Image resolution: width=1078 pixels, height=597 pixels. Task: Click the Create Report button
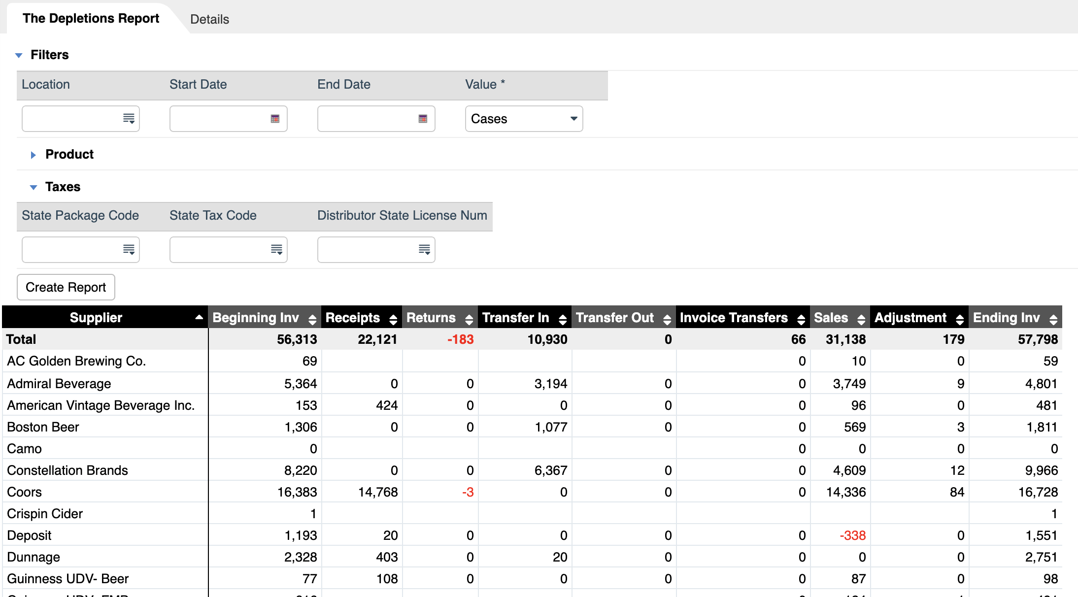tap(66, 287)
